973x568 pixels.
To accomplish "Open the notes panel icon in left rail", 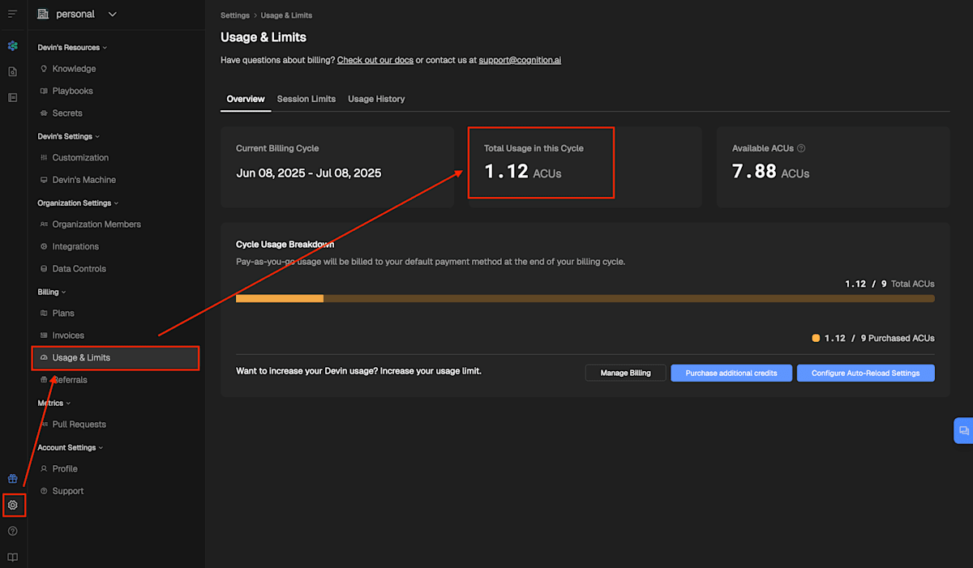I will click(12, 97).
